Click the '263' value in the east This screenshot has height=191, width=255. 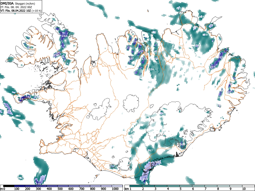pos(220,57)
